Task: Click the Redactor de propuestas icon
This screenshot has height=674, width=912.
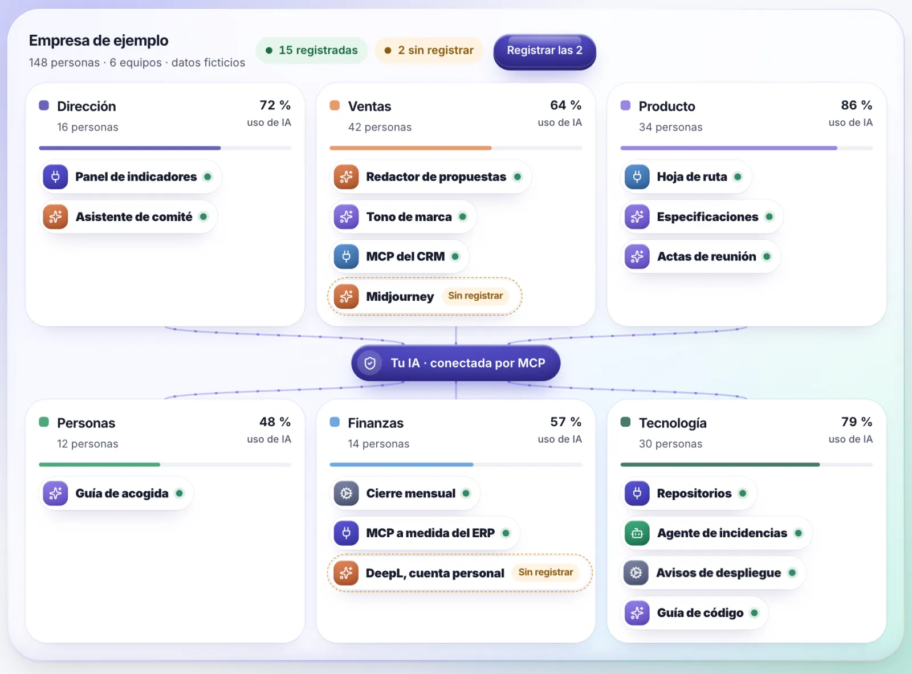Action: [346, 177]
